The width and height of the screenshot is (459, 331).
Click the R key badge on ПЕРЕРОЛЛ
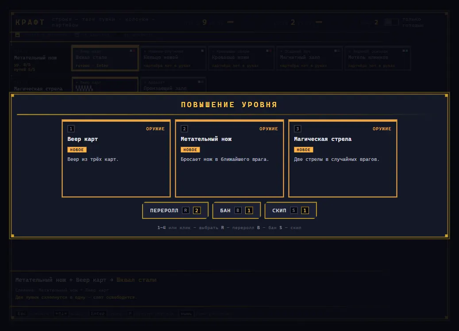[185, 210]
